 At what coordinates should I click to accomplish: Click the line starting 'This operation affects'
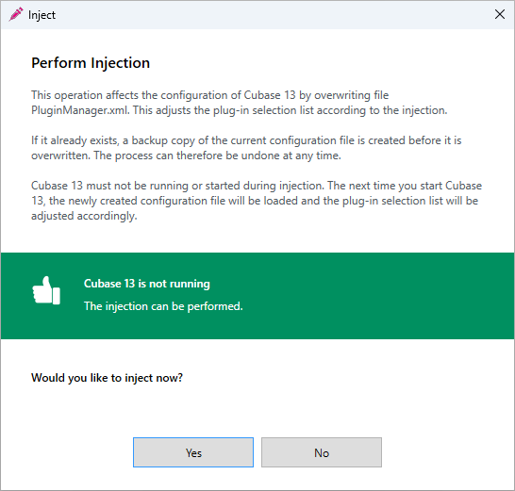pos(210,95)
